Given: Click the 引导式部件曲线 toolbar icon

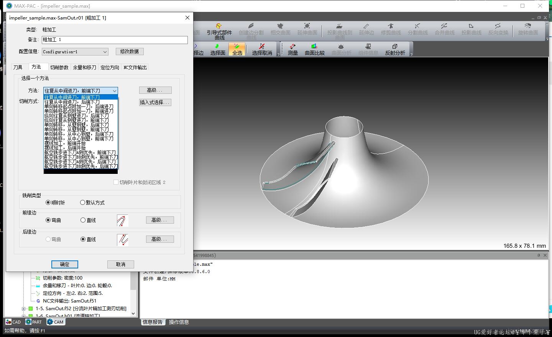Looking at the screenshot, I should click(x=219, y=31).
